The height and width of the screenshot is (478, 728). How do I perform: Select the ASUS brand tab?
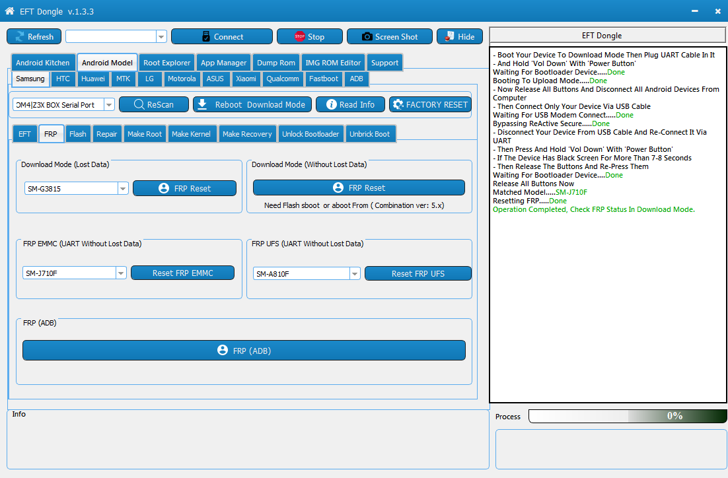pyautogui.click(x=215, y=79)
